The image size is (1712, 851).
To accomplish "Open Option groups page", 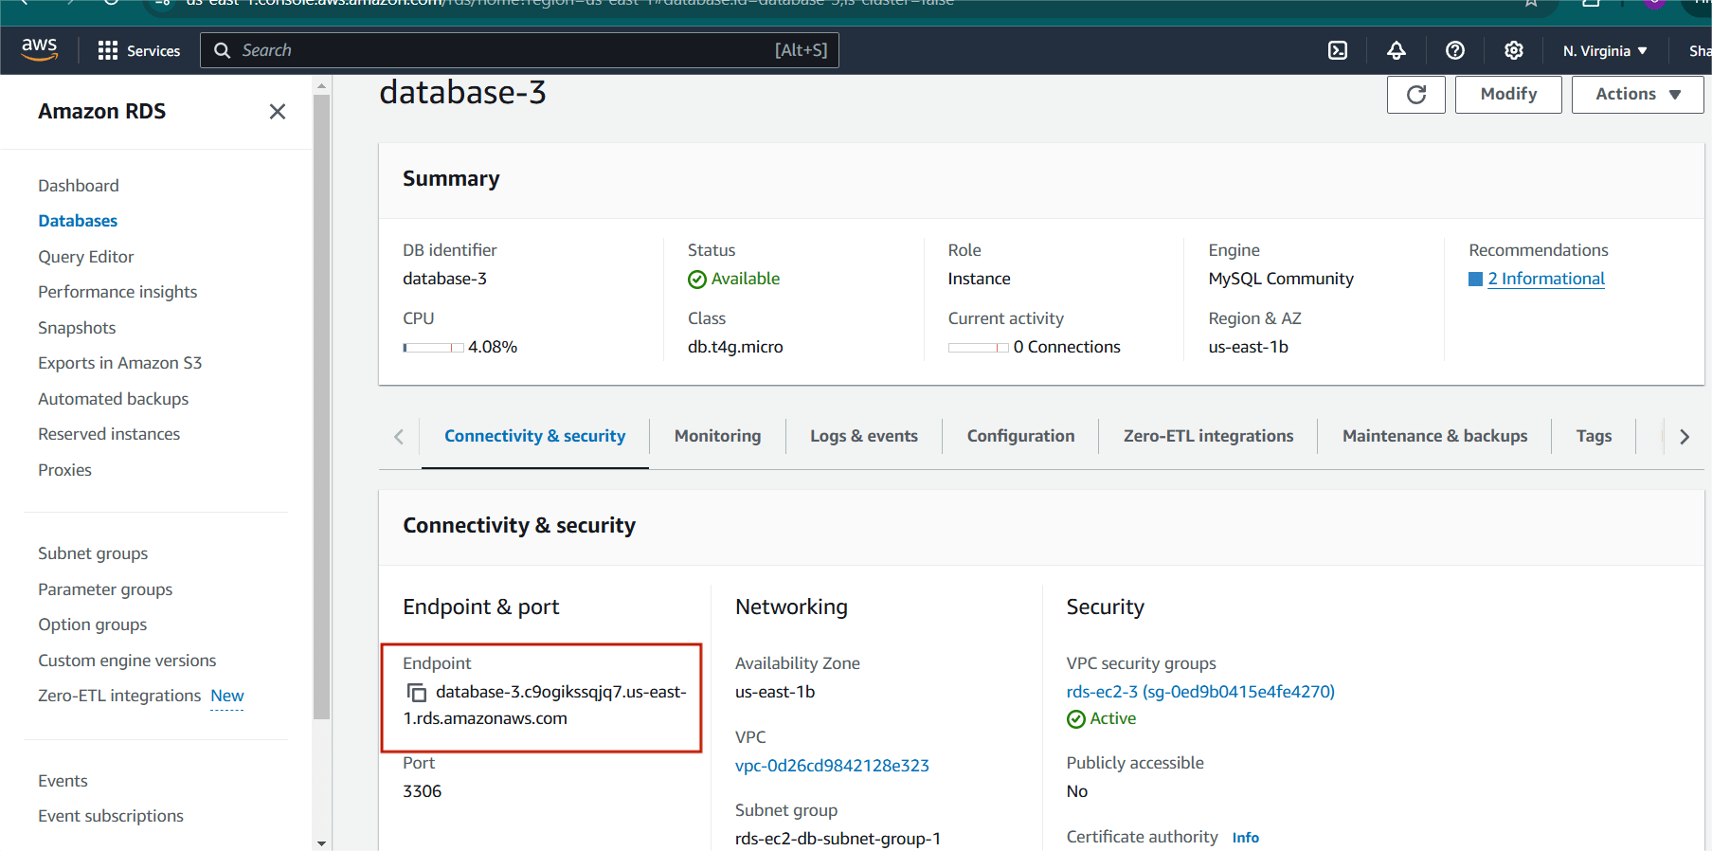I will click(93, 625).
